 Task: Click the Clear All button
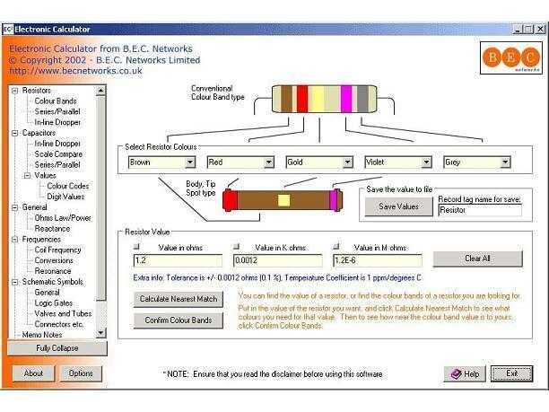(477, 259)
